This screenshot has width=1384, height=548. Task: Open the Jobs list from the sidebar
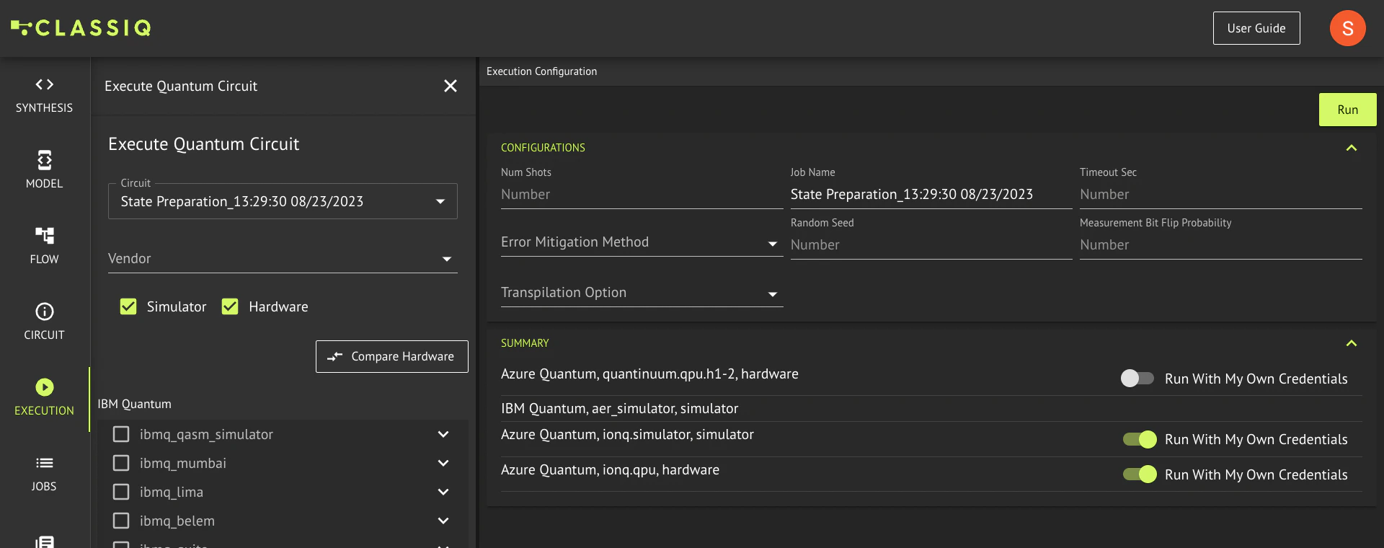(44, 474)
